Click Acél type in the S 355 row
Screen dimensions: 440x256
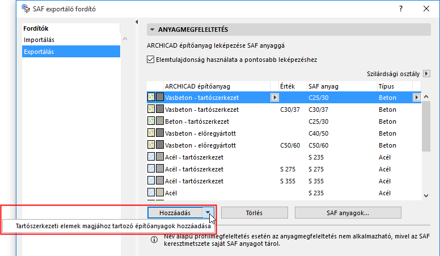point(385,181)
